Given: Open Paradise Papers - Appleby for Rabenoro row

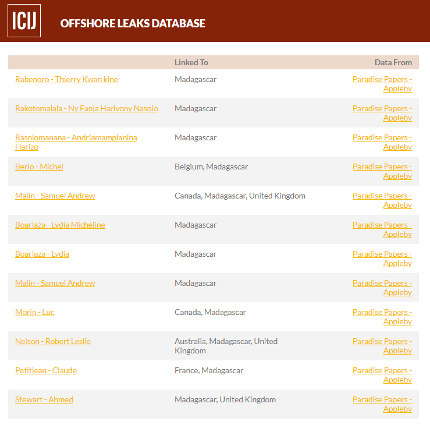Looking at the screenshot, I should [x=382, y=84].
